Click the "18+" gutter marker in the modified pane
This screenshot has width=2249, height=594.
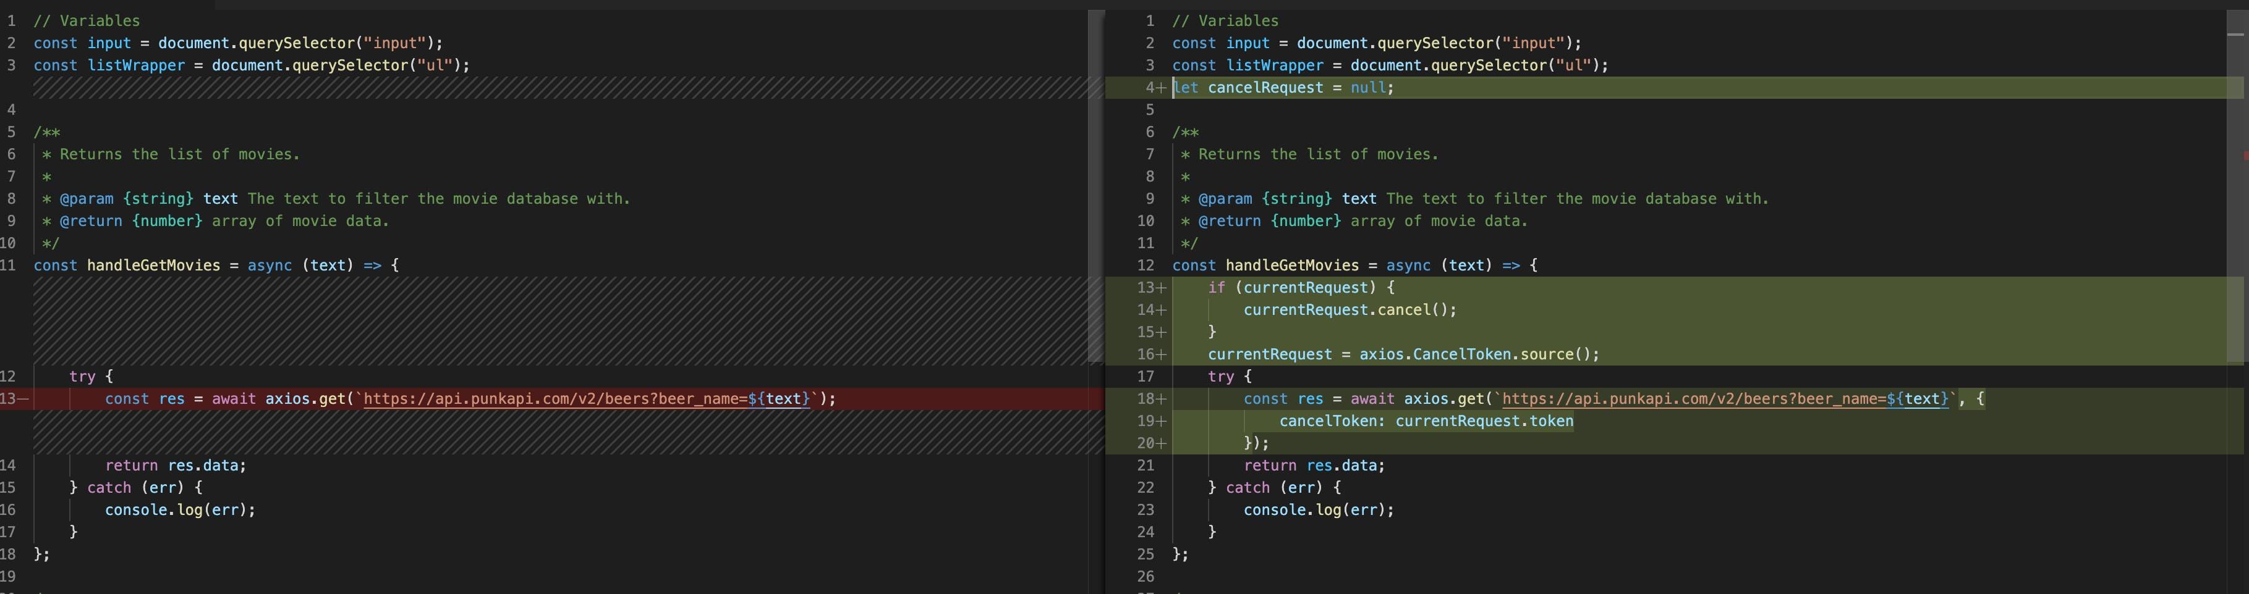click(1152, 399)
